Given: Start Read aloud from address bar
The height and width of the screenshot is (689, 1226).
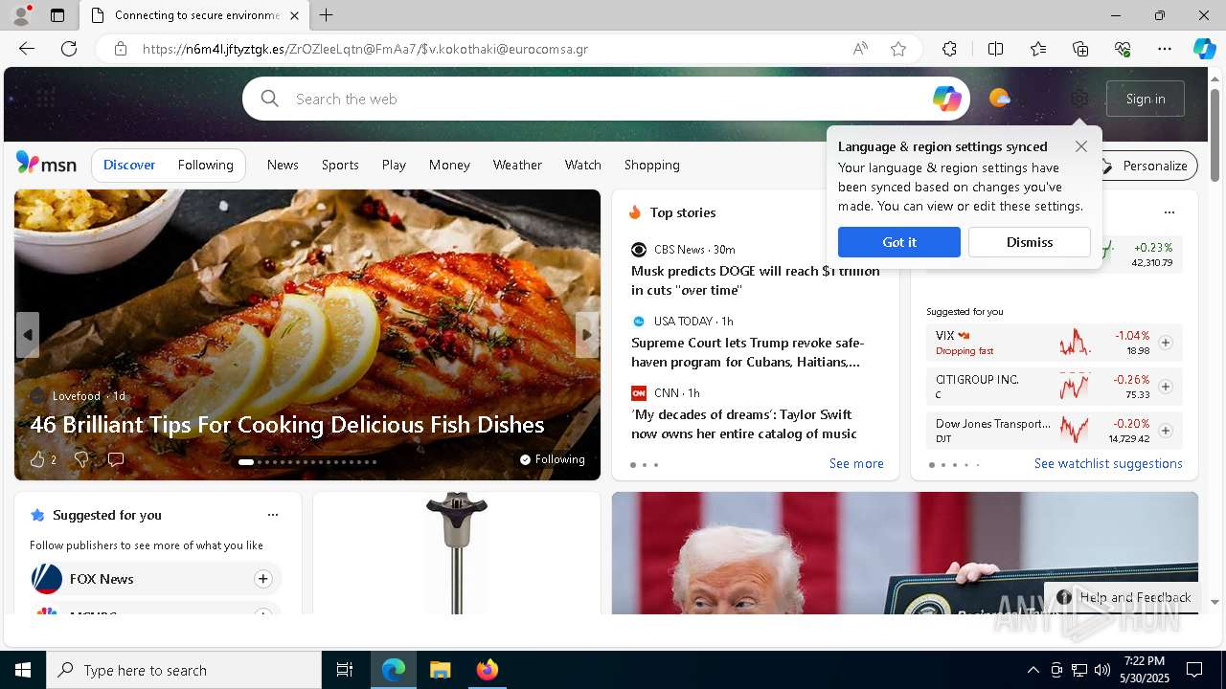Looking at the screenshot, I should 860,49.
